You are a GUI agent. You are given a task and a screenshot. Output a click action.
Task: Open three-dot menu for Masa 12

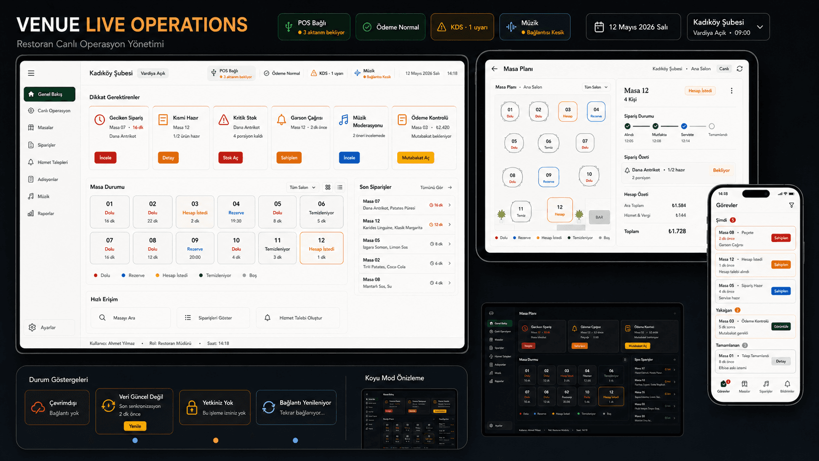732,91
